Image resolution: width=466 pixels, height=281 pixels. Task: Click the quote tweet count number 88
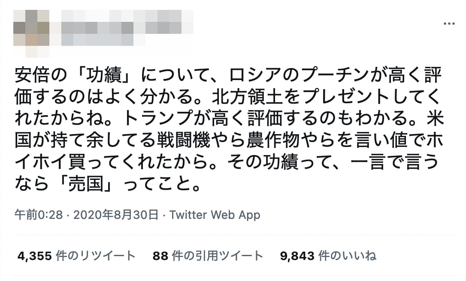pyautogui.click(x=160, y=256)
